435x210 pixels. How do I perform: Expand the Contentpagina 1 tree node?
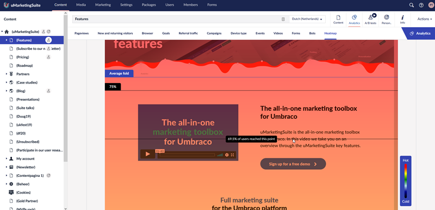coord(7,175)
